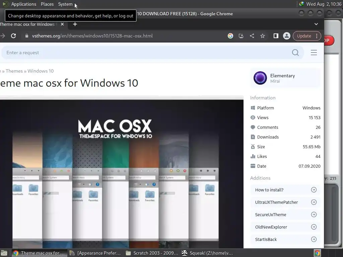Viewport: 343px width, 257px height.
Task: Click the install page download icon
Action: pos(241,36)
